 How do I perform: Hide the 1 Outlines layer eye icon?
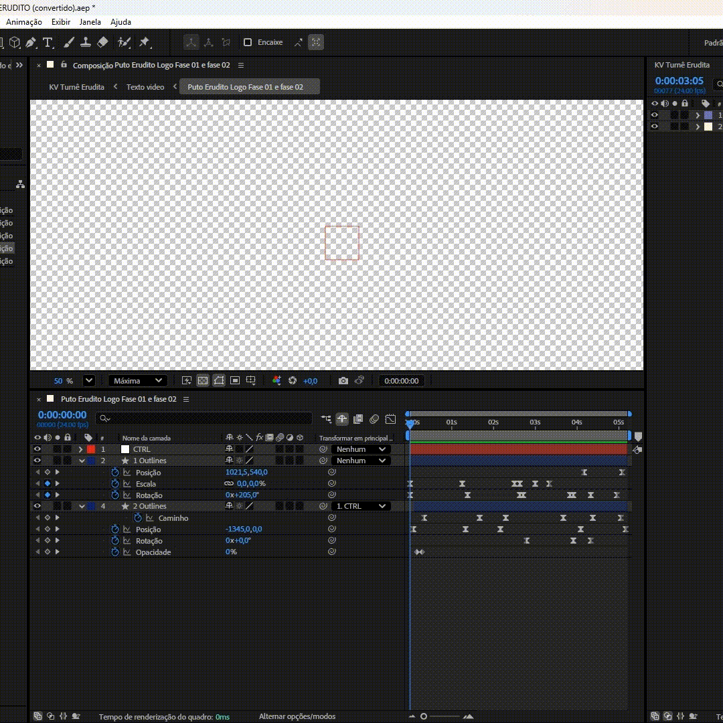tap(37, 460)
